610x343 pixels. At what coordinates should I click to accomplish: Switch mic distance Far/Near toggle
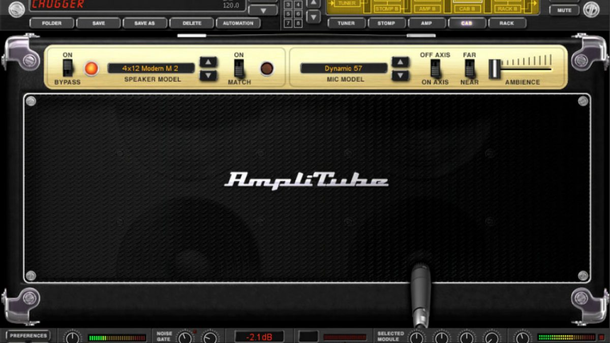[x=470, y=68]
